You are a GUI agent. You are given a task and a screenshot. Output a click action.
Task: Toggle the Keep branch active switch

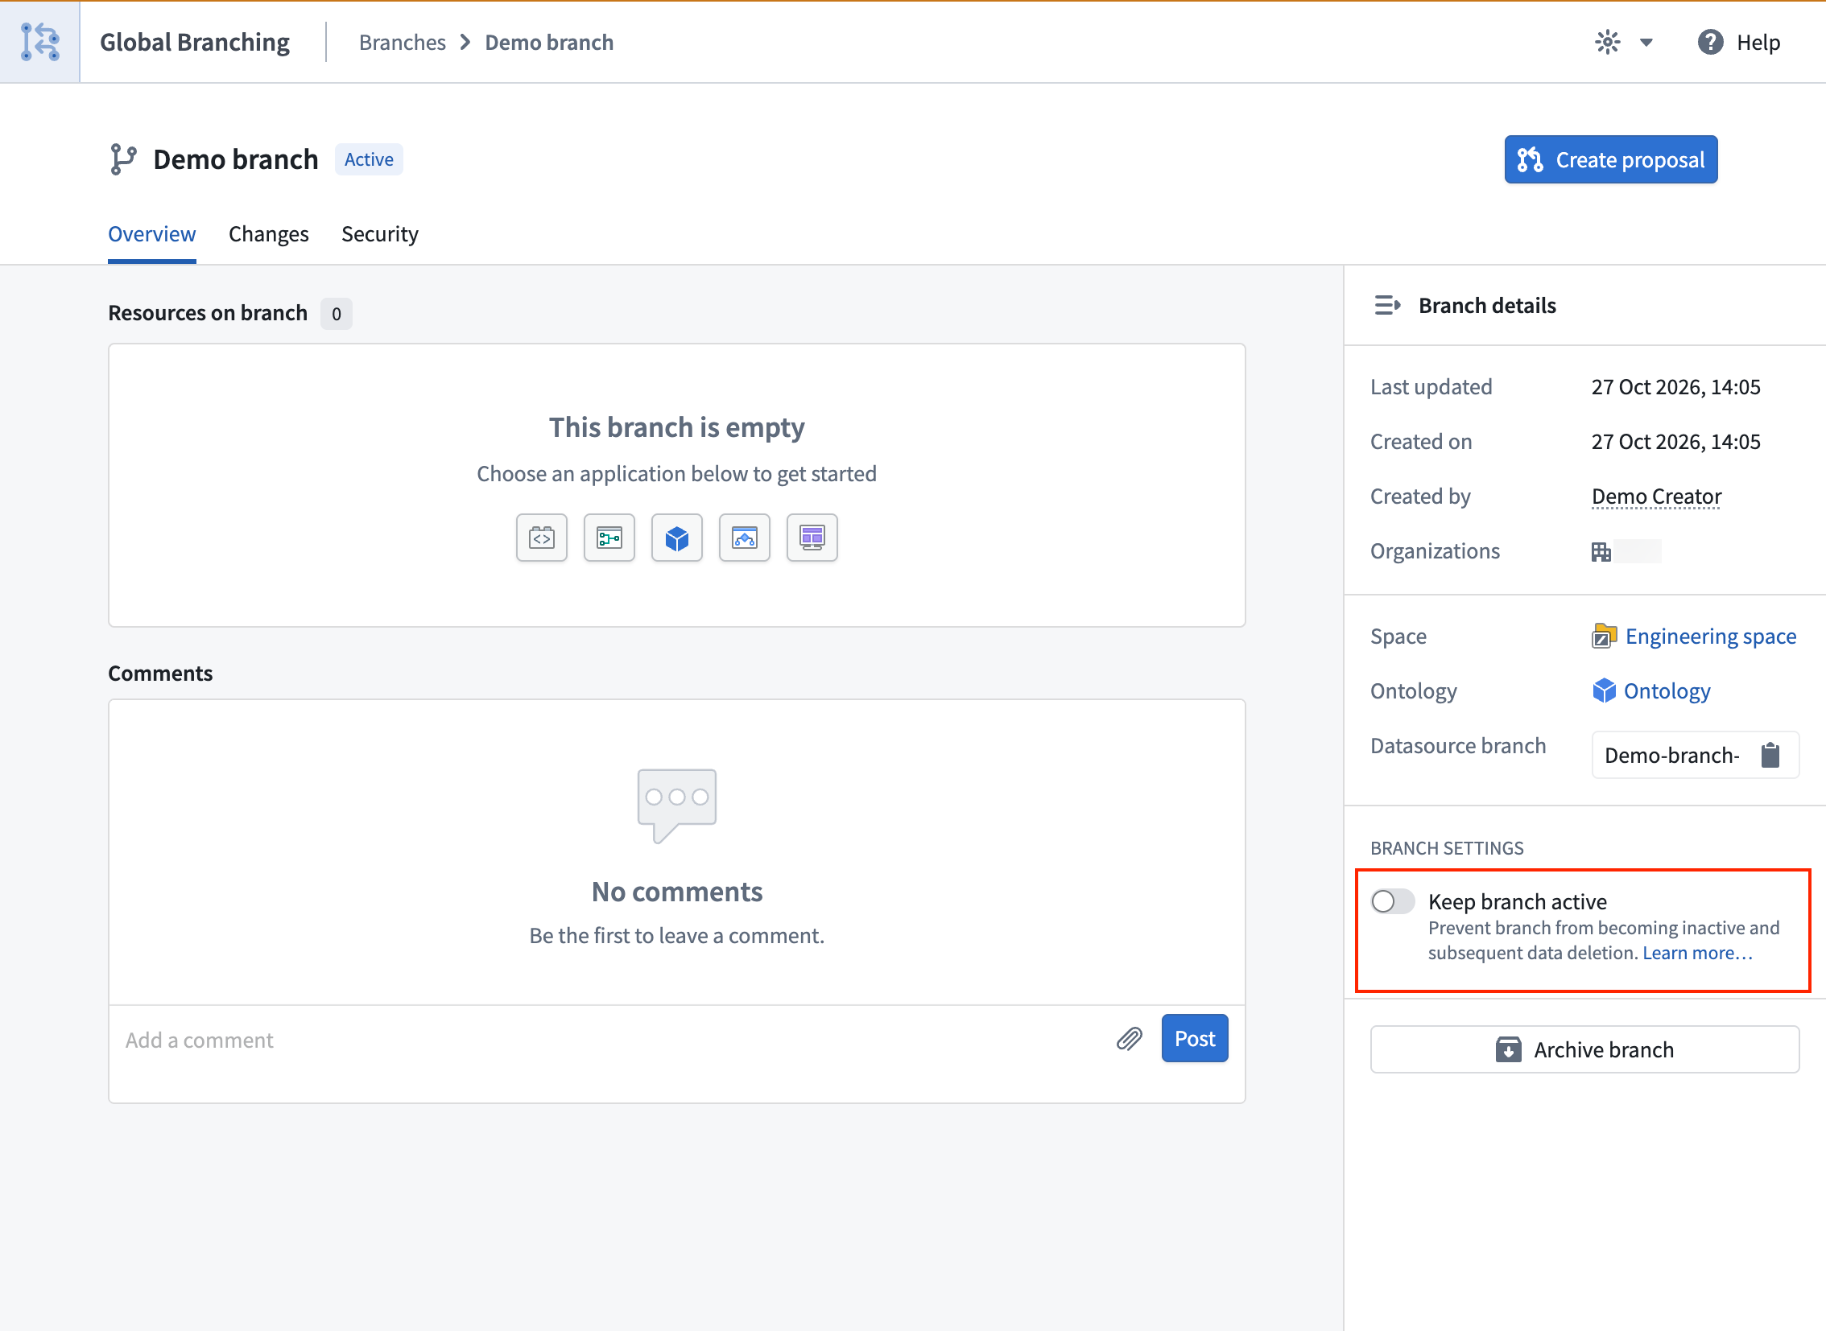(1393, 901)
